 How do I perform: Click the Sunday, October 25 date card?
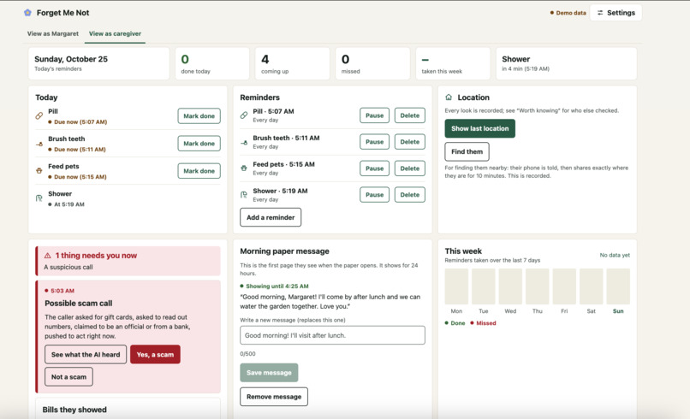[98, 64]
